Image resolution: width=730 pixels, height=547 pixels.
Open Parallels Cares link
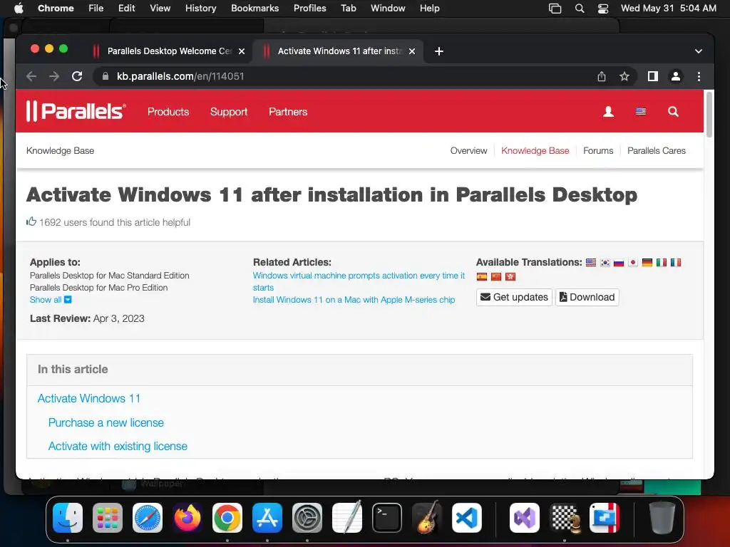[656, 151]
